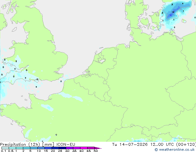The width and height of the screenshot is (196, 152).
Task: Select the 20–25 mm legend color swatch
Action: click(x=55, y=148)
